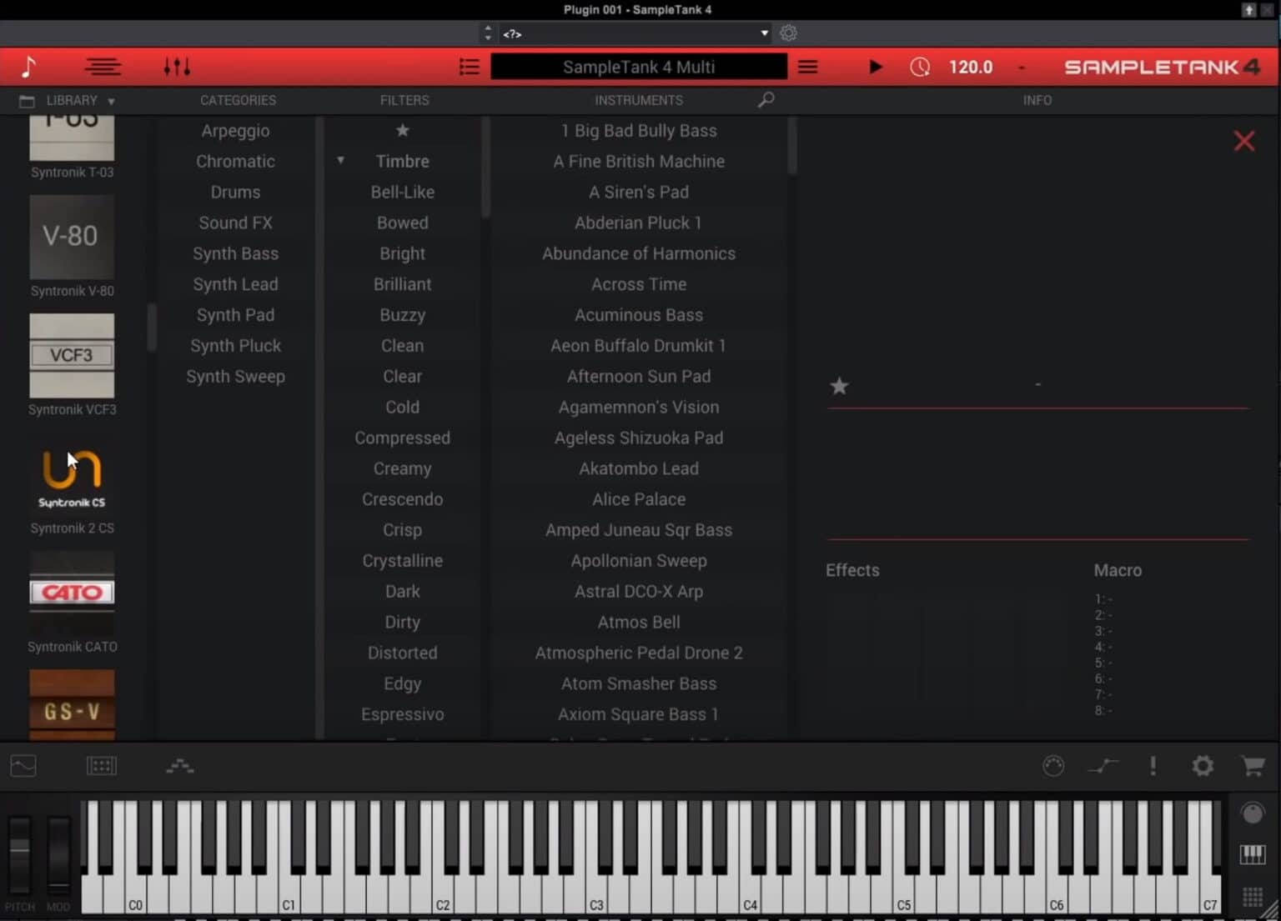The image size is (1281, 921).
Task: Open the Mixer view icon
Action: click(103, 67)
